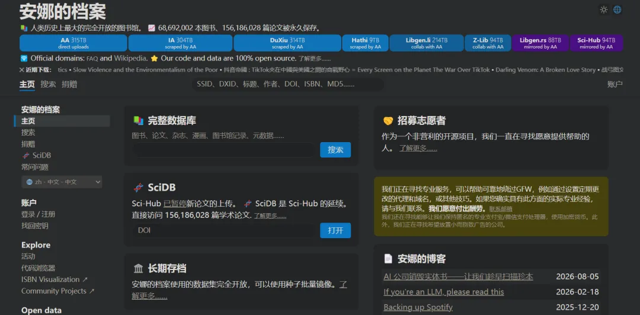
Task: Click 已暂停 link in SciDB description
Action: [175, 204]
